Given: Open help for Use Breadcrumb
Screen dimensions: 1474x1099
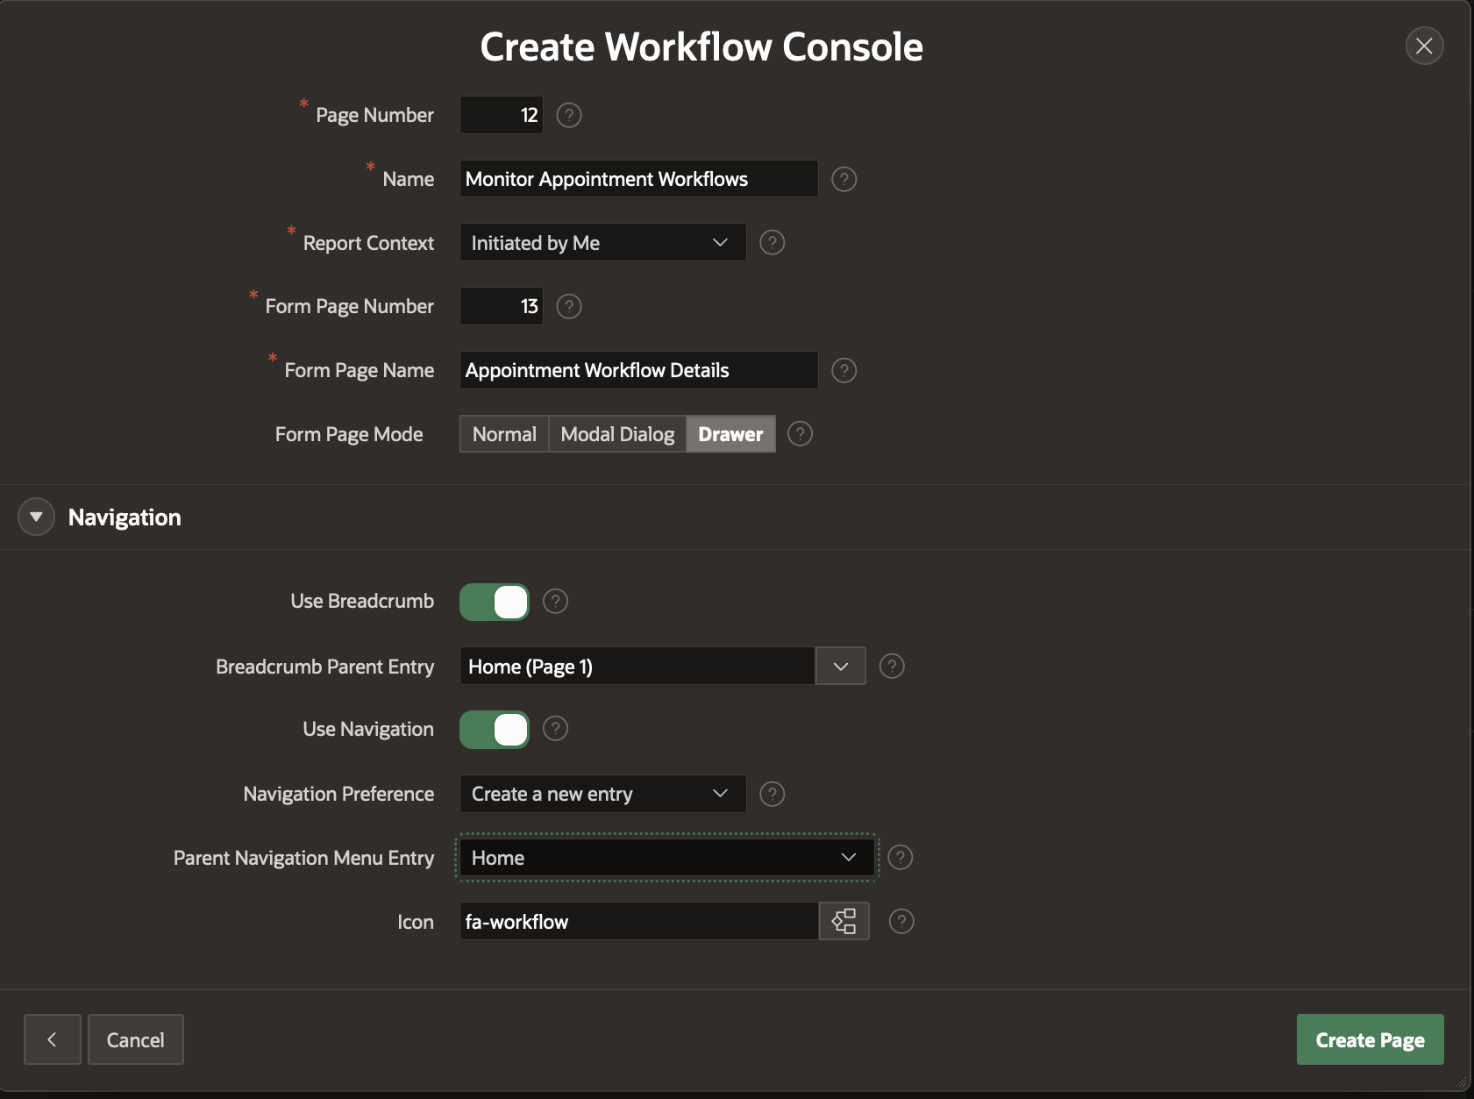Looking at the screenshot, I should (555, 601).
